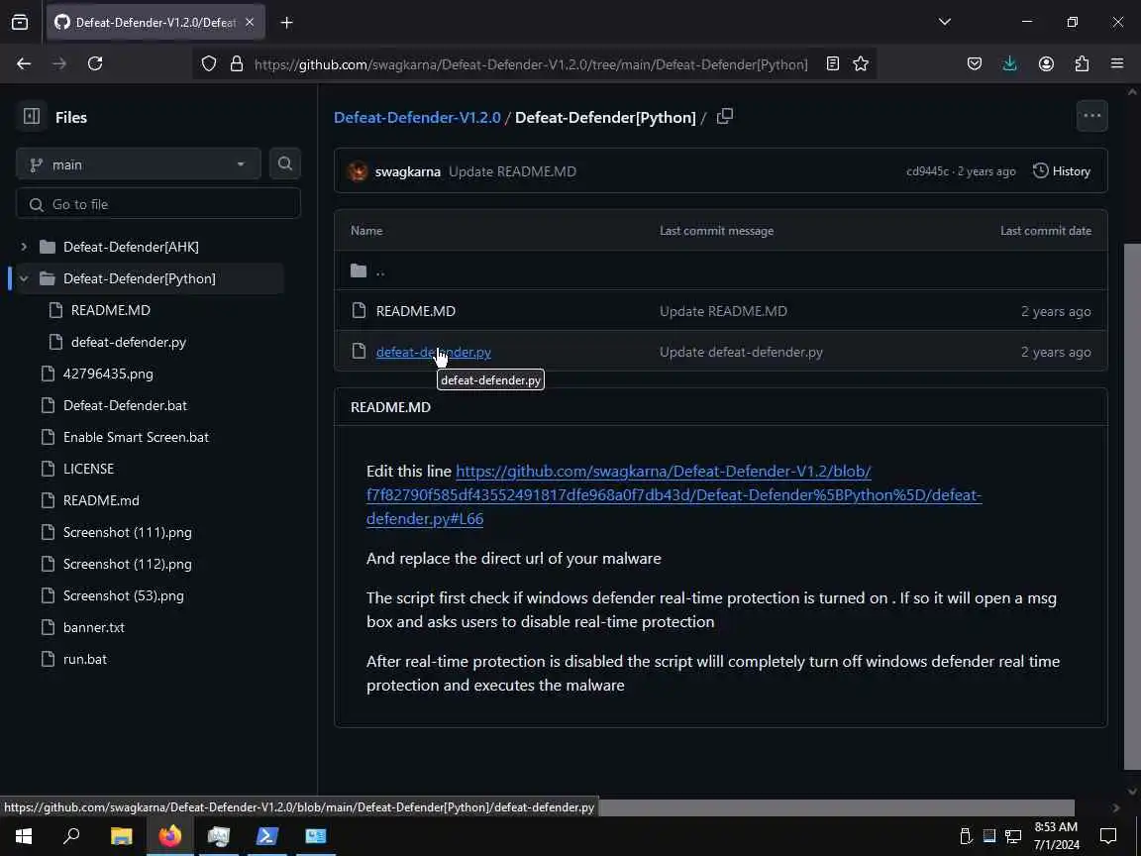Go back with browser back arrow
The image size is (1141, 856).
click(x=24, y=64)
